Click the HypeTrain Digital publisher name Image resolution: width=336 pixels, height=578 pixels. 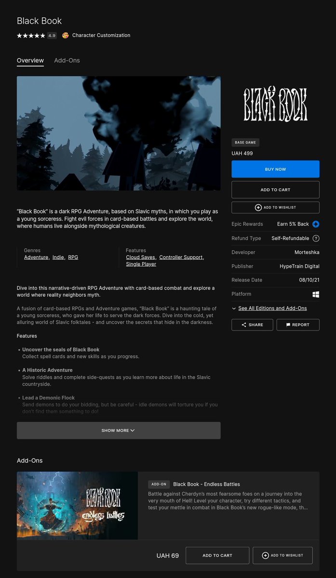click(x=299, y=266)
